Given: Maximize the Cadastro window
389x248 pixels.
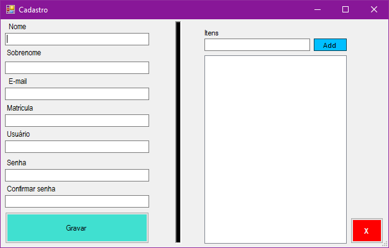Looking at the screenshot, I should pos(346,10).
